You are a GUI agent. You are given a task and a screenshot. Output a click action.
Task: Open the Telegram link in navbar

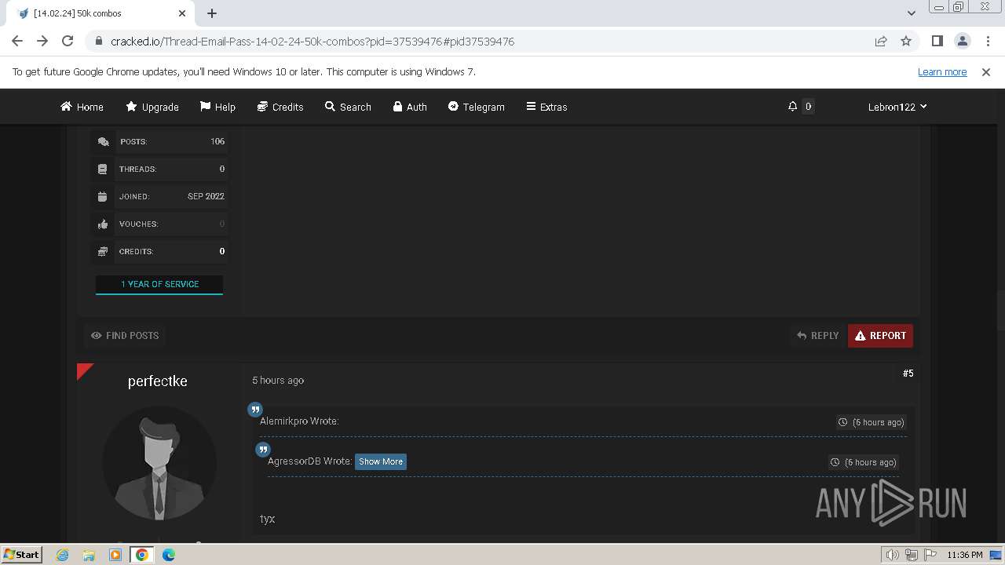point(476,107)
